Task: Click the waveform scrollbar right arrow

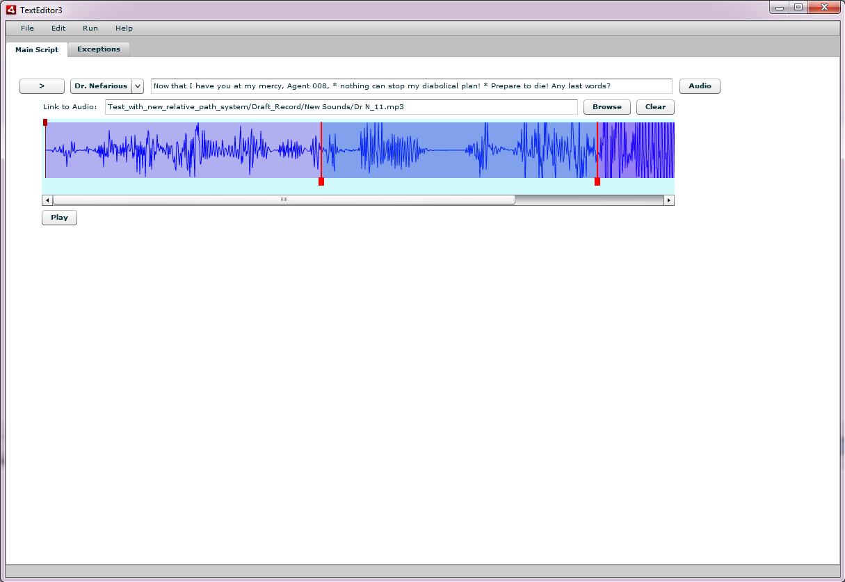Action: (x=669, y=200)
